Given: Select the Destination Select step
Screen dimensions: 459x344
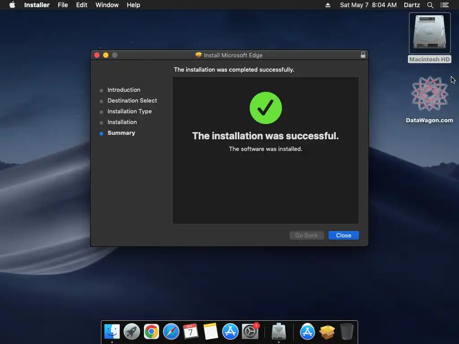Looking at the screenshot, I should tap(132, 101).
